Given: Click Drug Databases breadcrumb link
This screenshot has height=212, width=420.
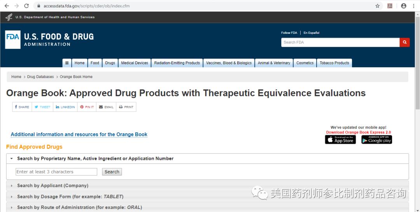Looking at the screenshot, I should (x=40, y=77).
